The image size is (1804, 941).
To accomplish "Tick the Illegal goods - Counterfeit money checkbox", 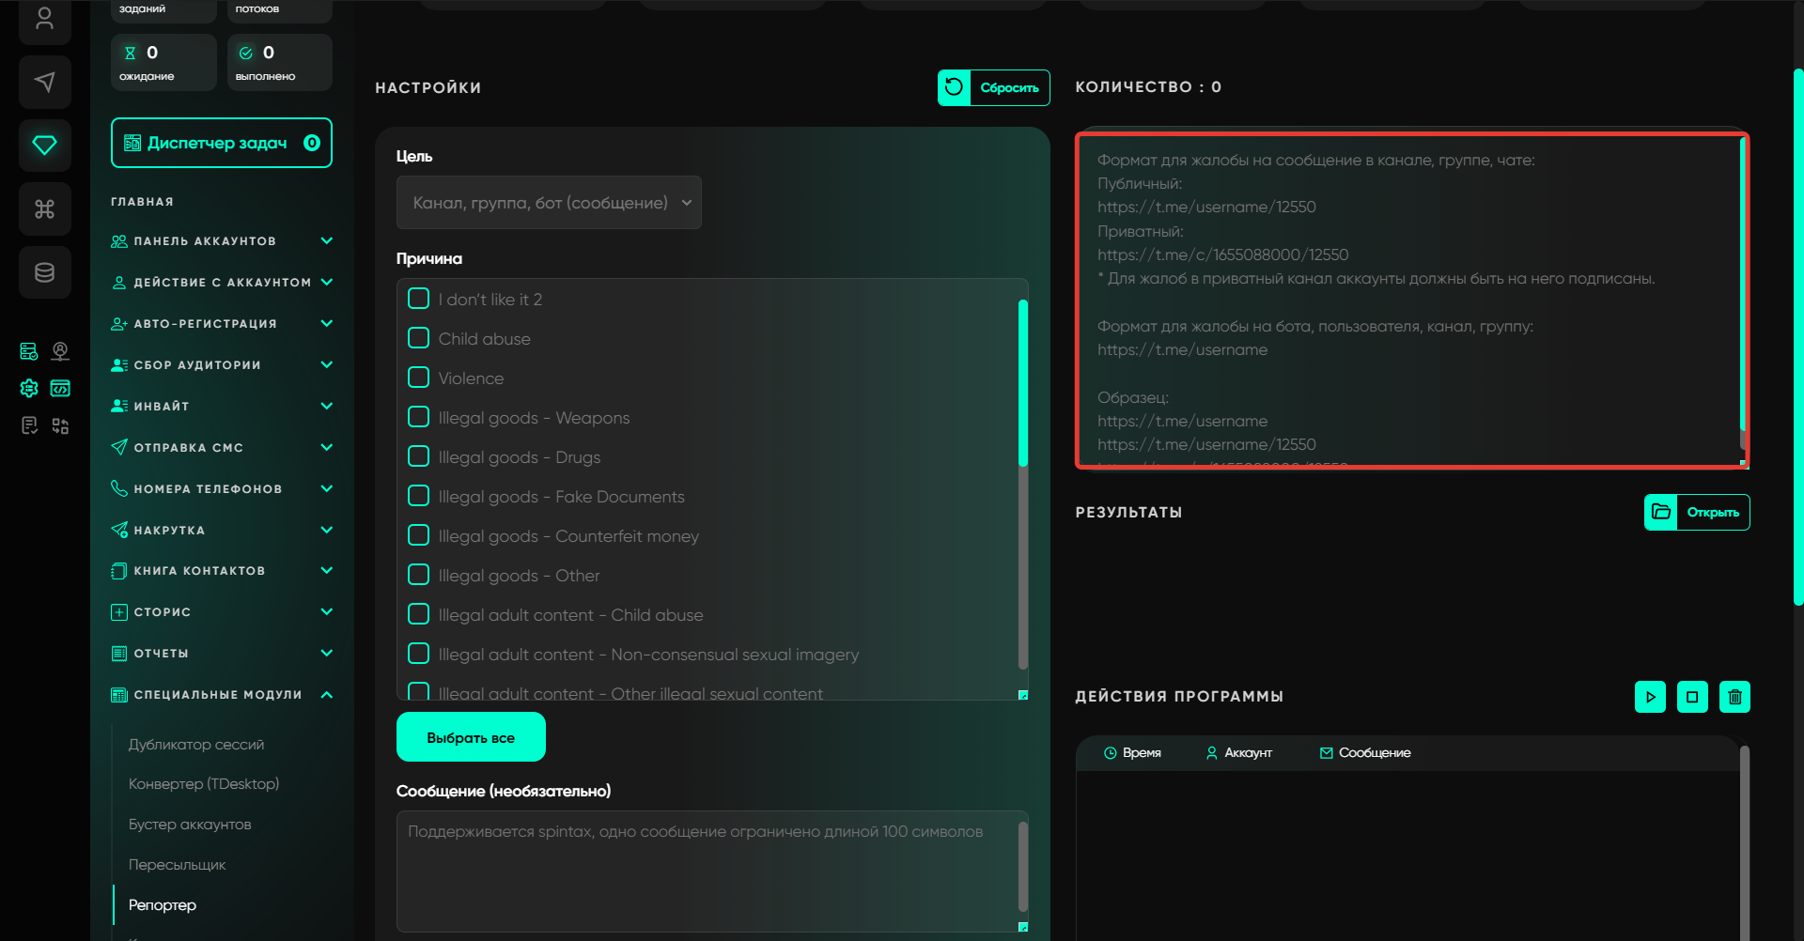I will click(x=419, y=535).
